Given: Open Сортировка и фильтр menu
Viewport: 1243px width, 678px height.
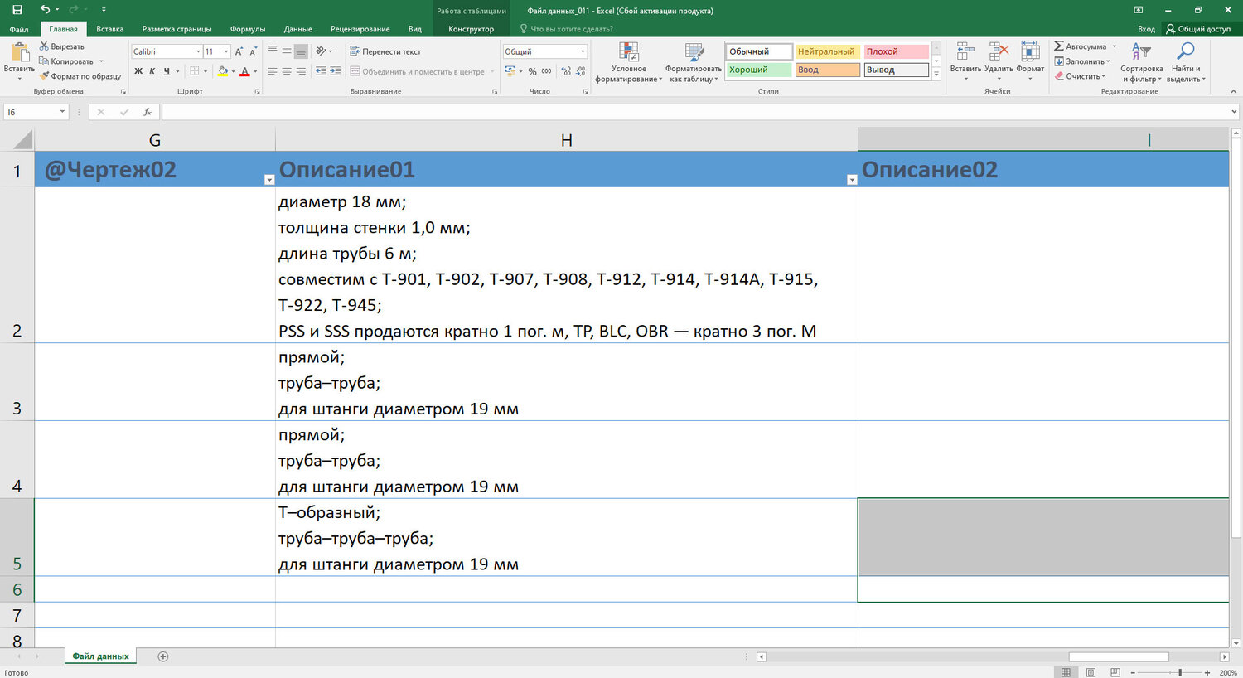Looking at the screenshot, I should click(1142, 62).
